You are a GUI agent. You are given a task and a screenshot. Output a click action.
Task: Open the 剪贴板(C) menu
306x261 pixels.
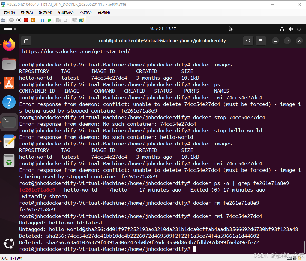point(66,13)
